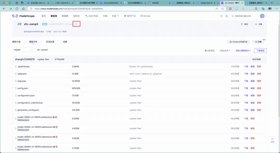Click the Notebook快速开发 button
This screenshot has height=153, width=280.
(239, 42)
